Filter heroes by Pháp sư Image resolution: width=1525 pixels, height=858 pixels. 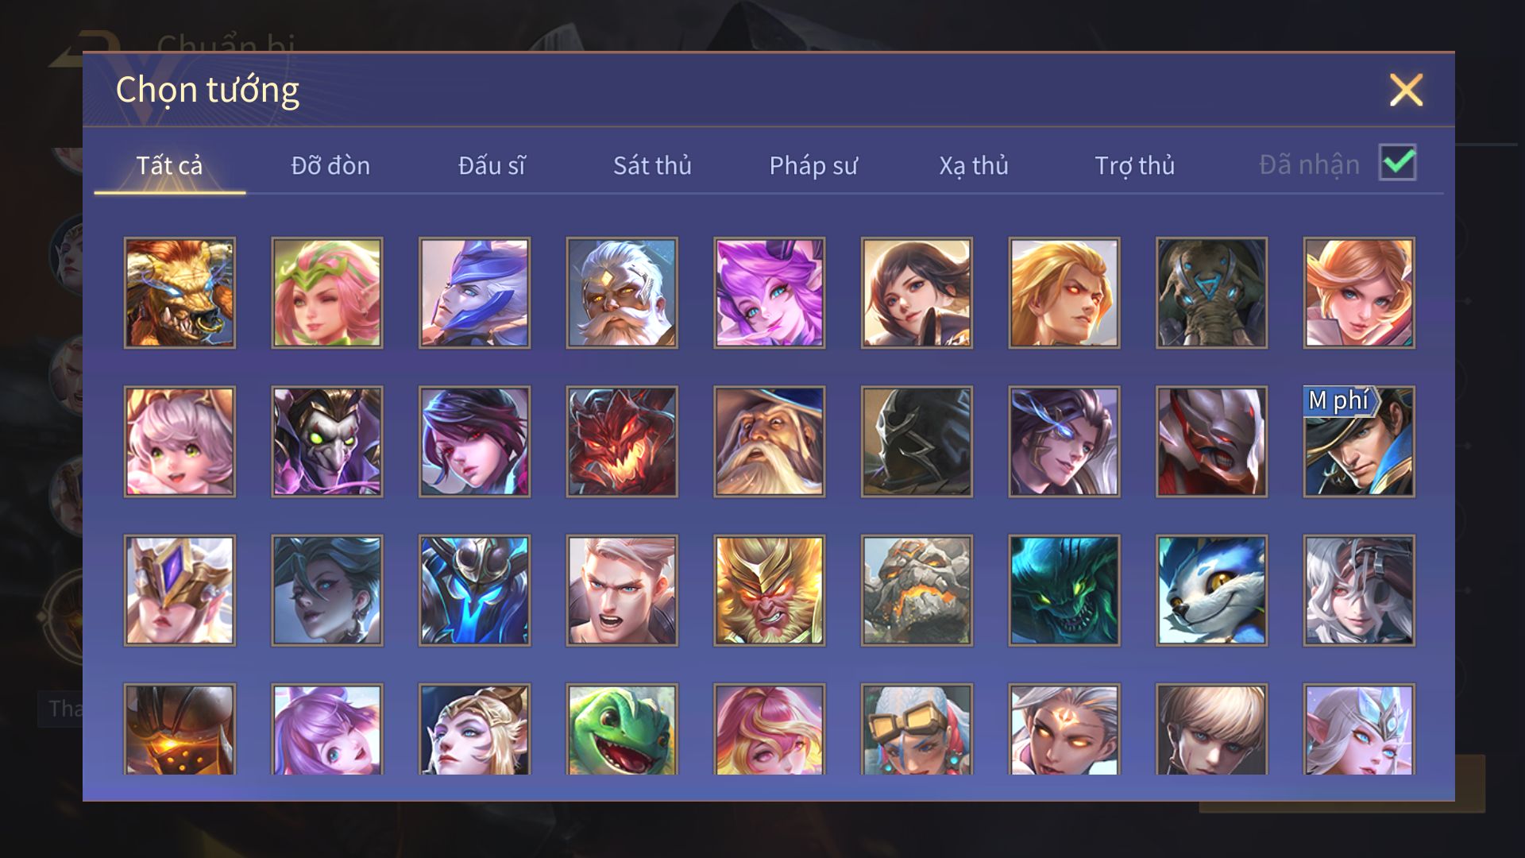pyautogui.click(x=813, y=165)
